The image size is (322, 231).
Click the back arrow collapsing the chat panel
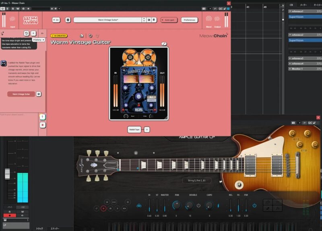click(42, 33)
